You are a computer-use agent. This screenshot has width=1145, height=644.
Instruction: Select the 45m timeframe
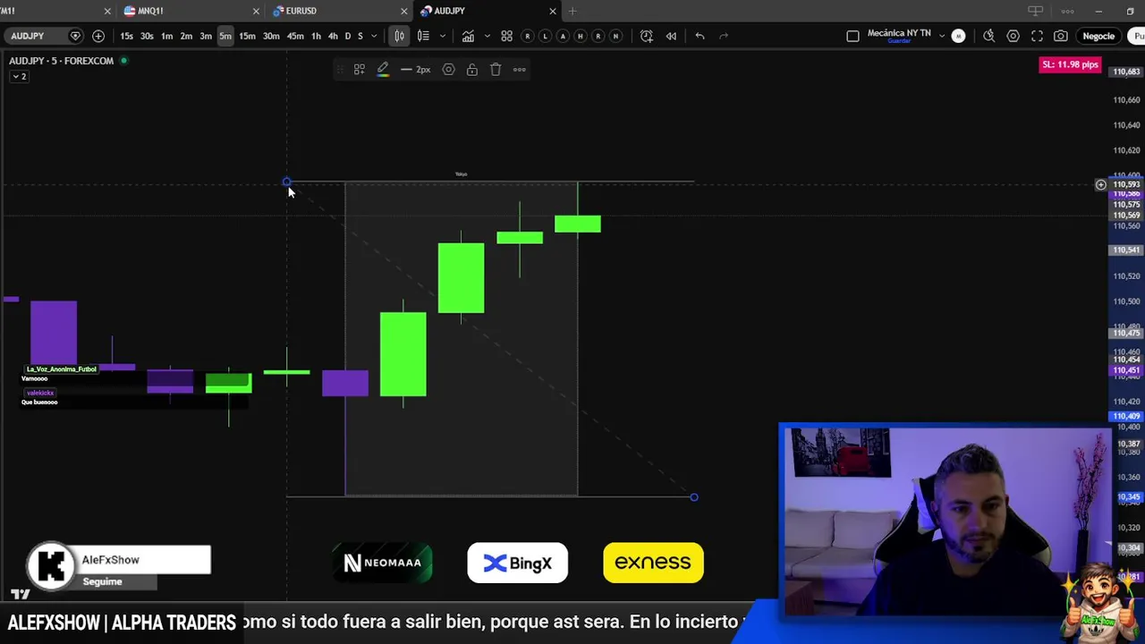(295, 36)
